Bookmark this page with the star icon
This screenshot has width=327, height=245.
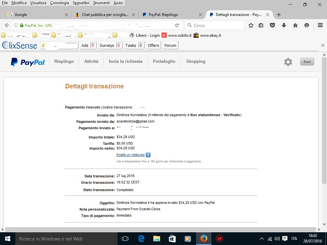coord(251,26)
